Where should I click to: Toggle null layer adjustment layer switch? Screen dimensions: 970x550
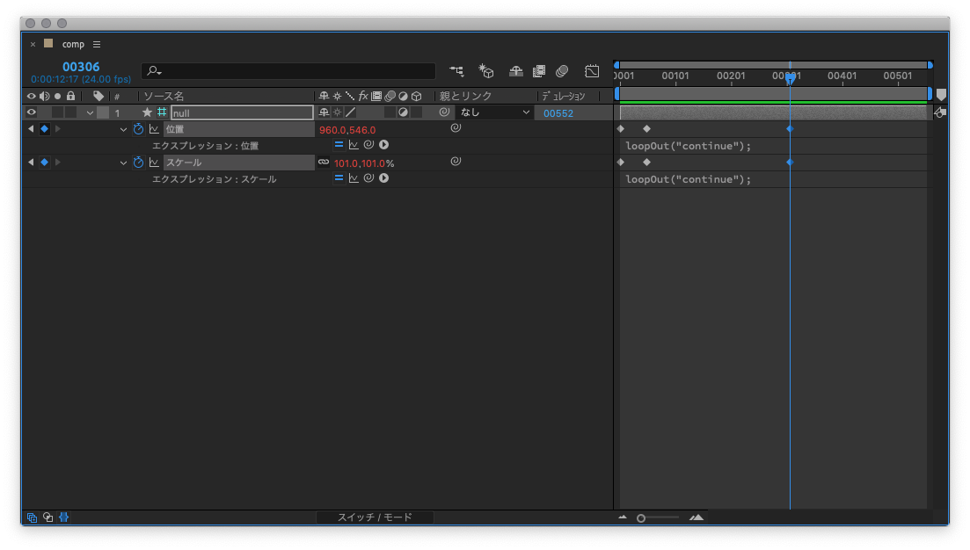coord(404,112)
